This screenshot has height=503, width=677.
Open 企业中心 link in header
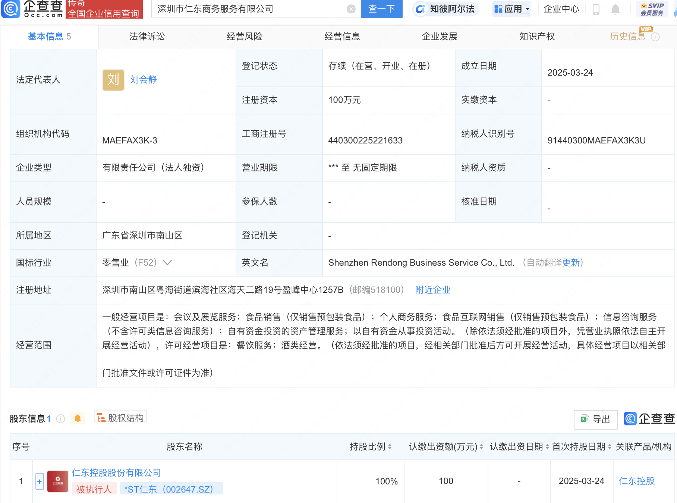(x=561, y=9)
